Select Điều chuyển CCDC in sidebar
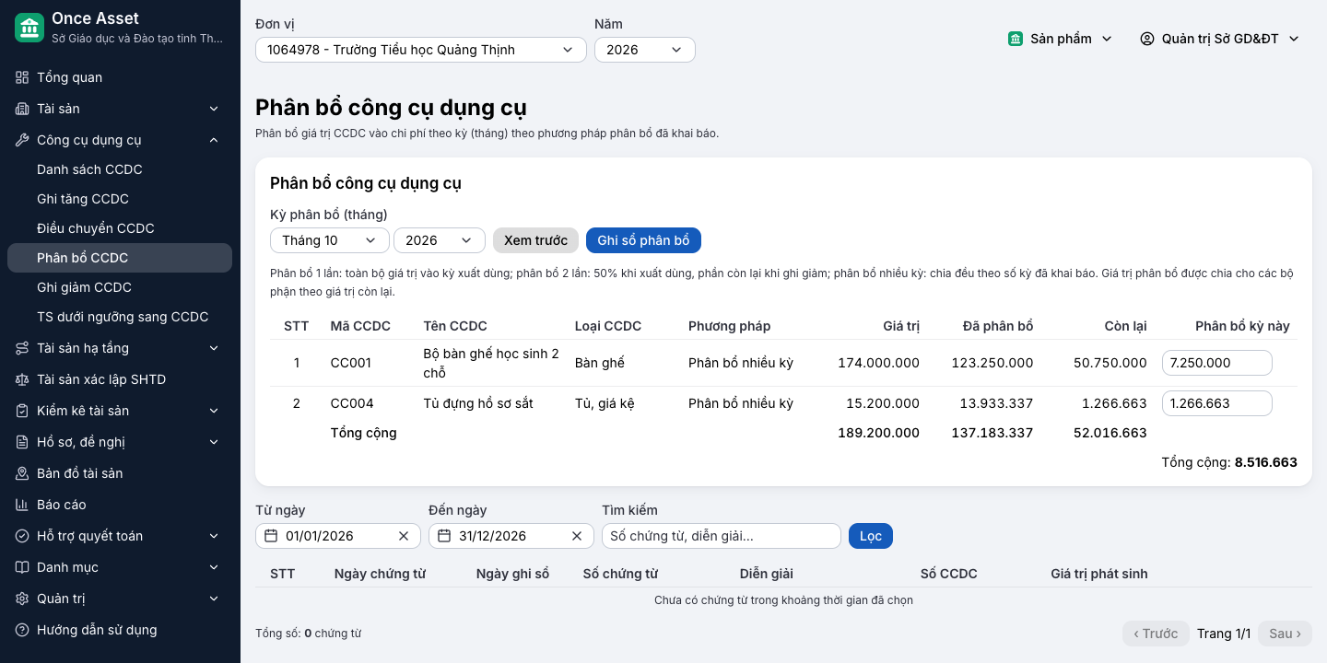This screenshot has height=663, width=1327. click(x=120, y=228)
